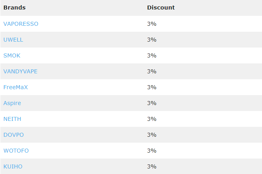Click the FreeMaX row 3% discount
The image size is (262, 174).
pos(152,87)
